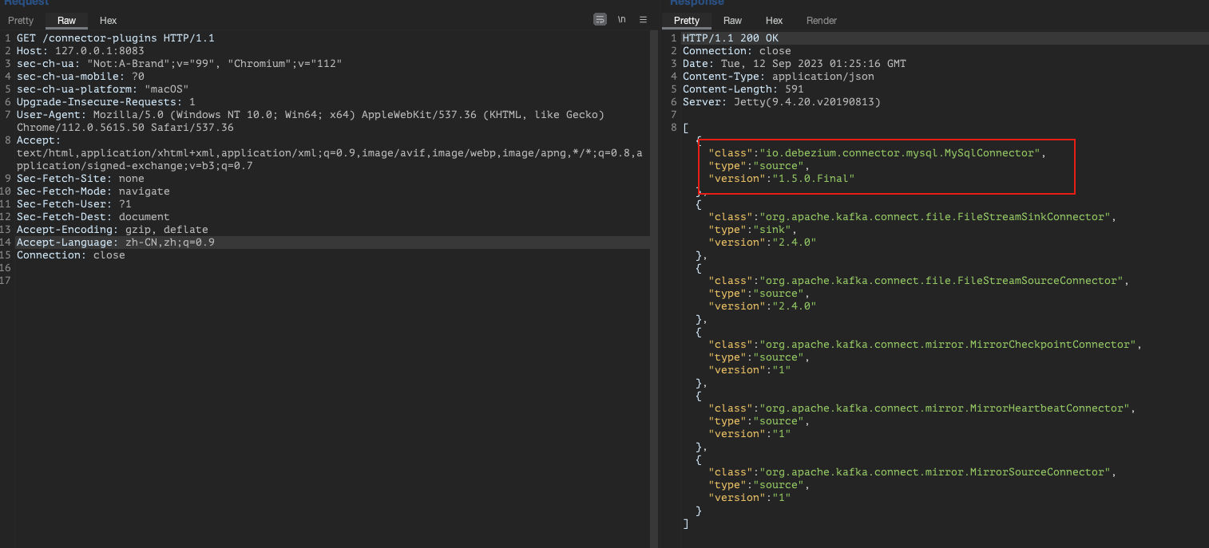Screen dimensions: 1209x548
Task: Click the Connection: close line in request
Action: [71, 255]
